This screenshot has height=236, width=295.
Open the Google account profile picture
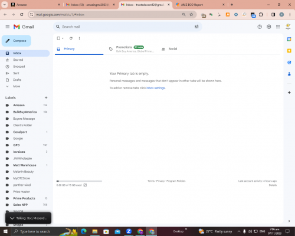coord(288,27)
